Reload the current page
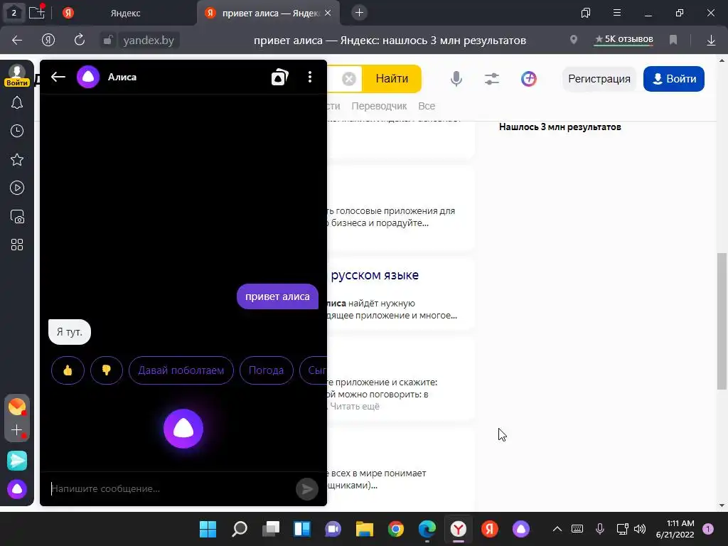The image size is (728, 546). (x=80, y=40)
